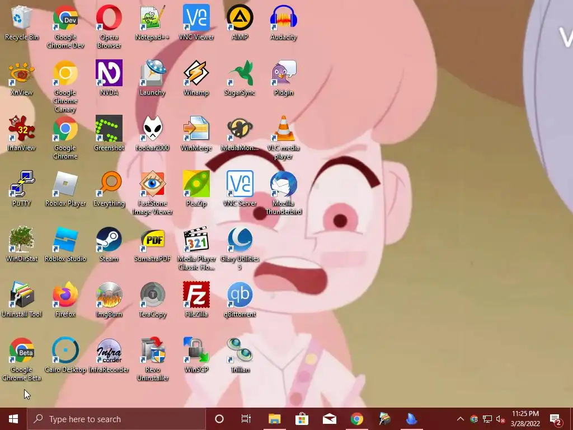Select the Launchy desktop icon
The height and width of the screenshot is (430, 573).
tap(152, 78)
